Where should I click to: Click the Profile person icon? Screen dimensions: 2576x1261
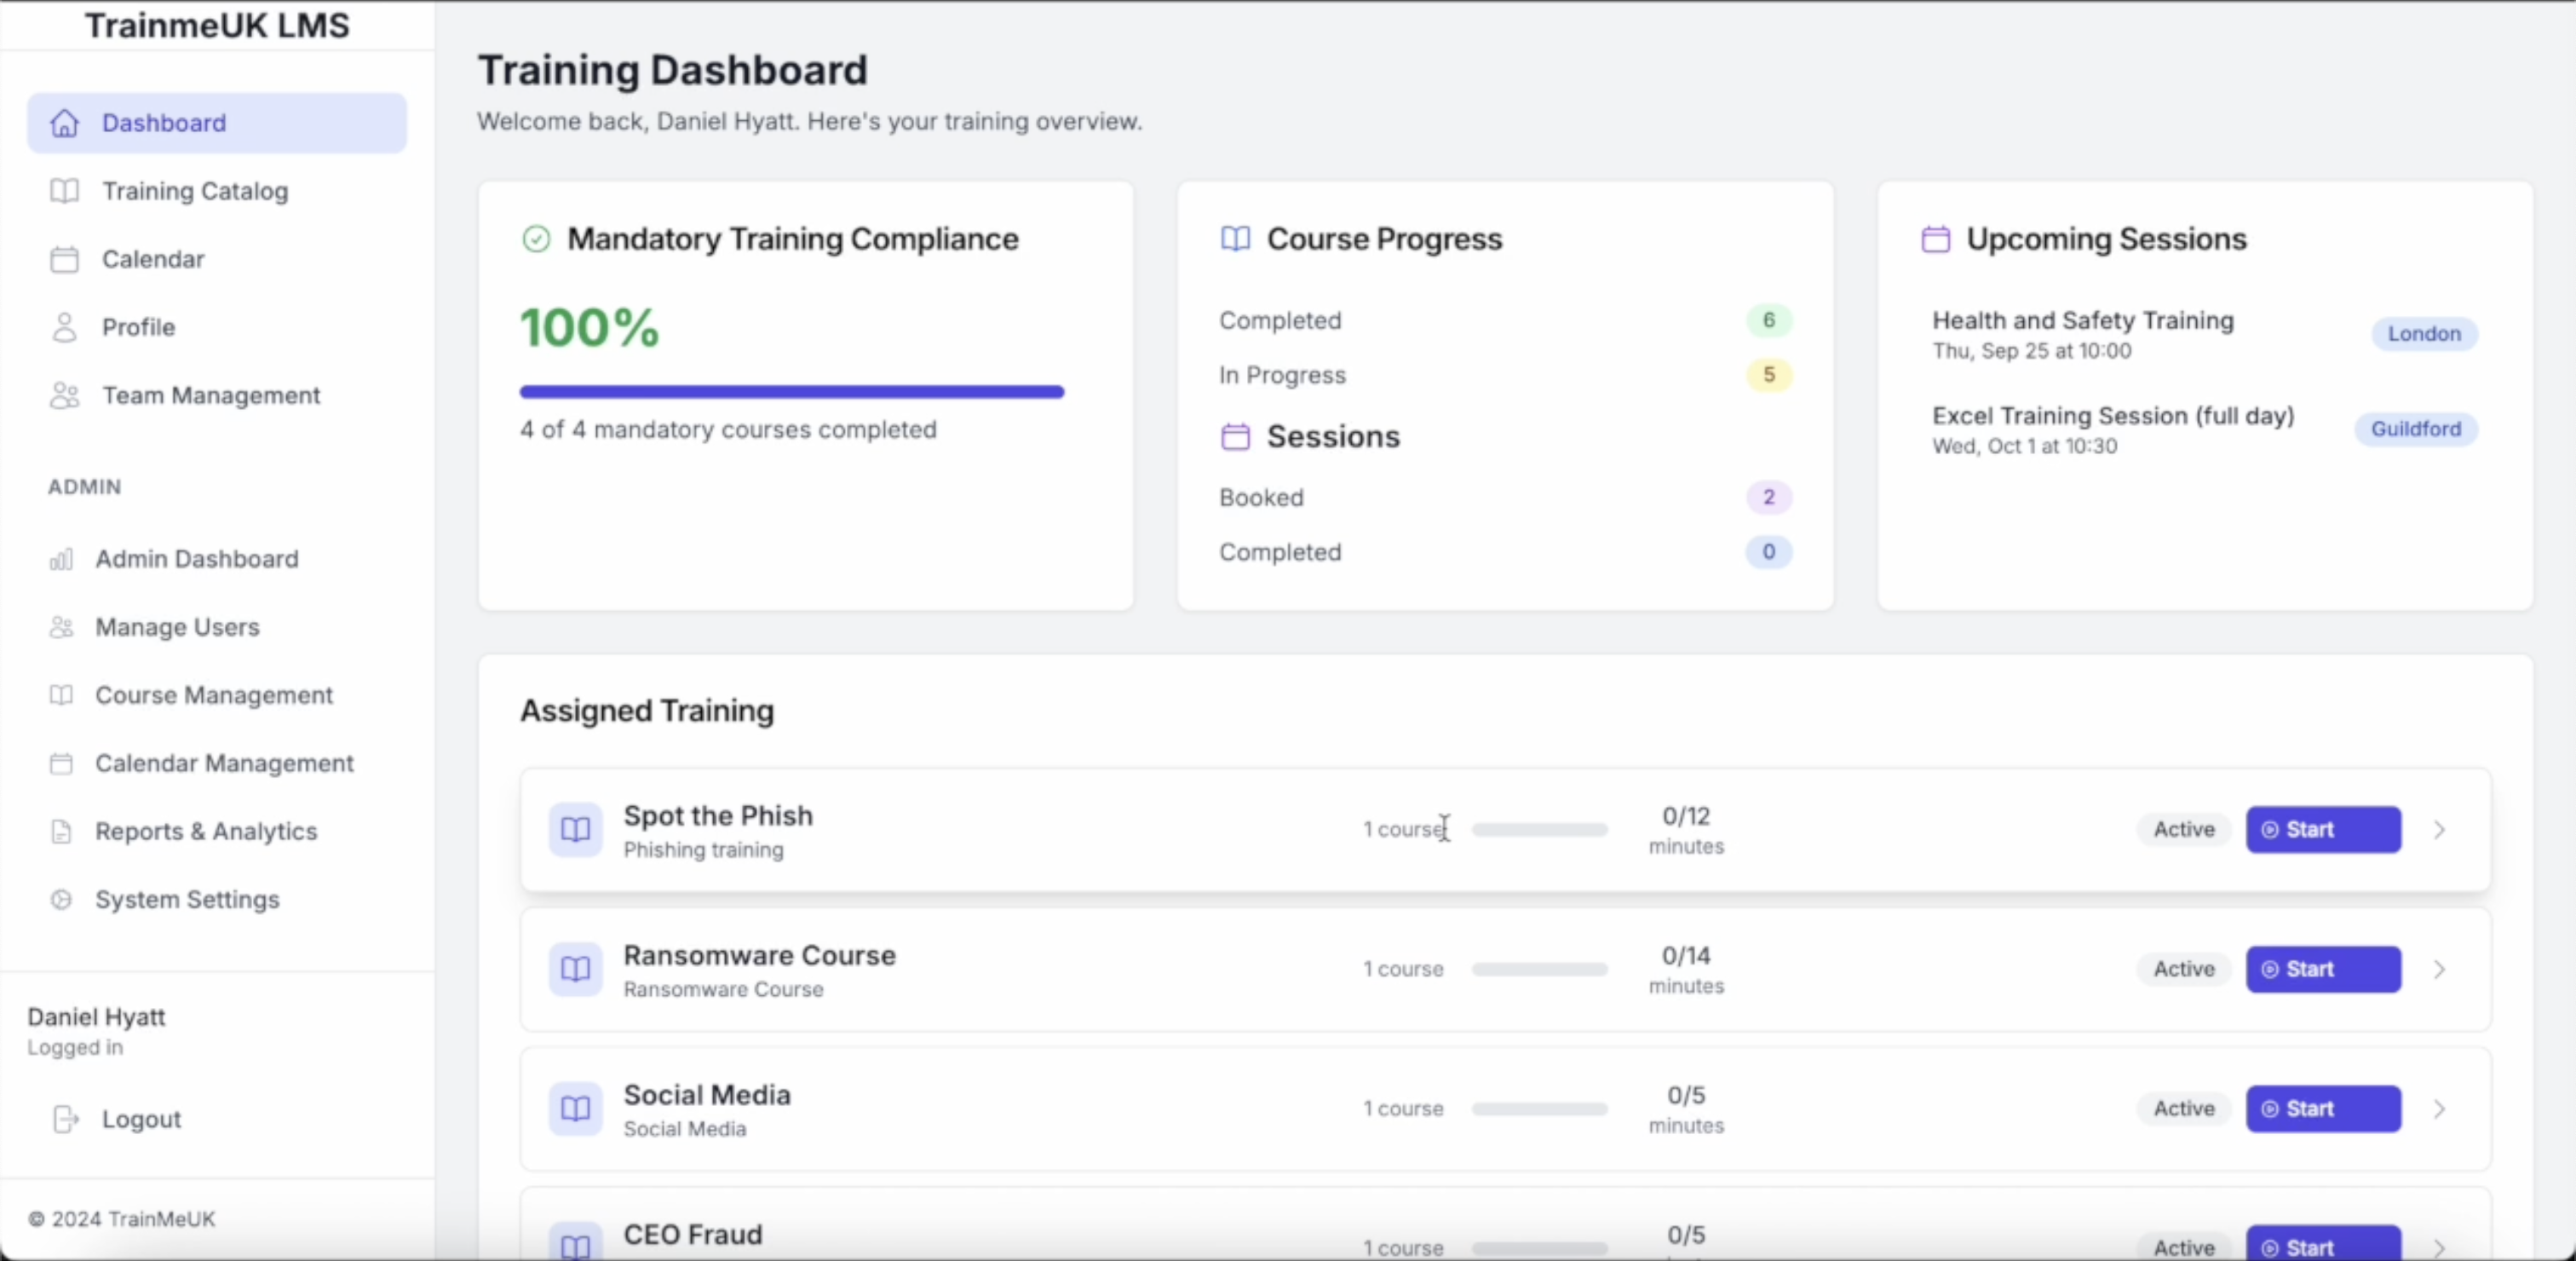coord(64,327)
